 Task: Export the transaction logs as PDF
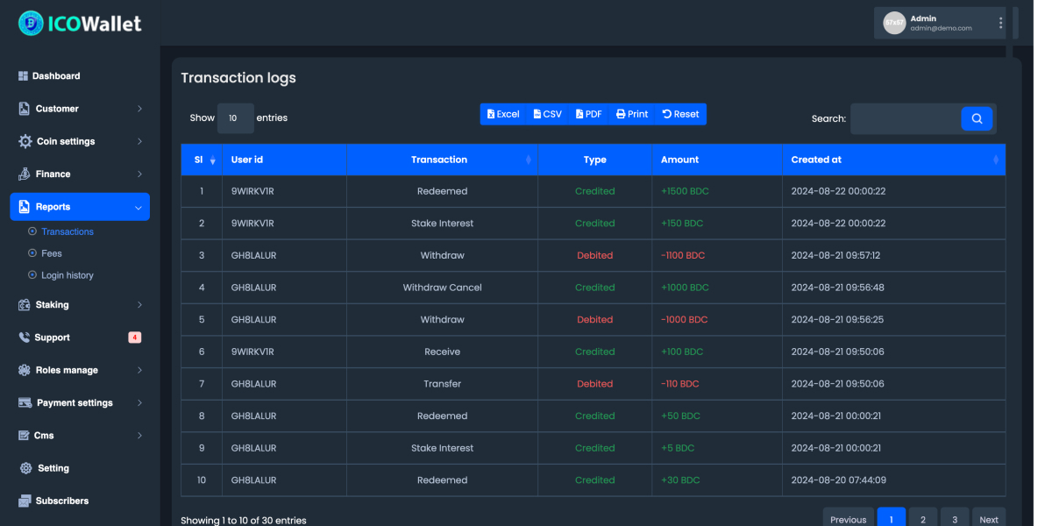click(x=588, y=113)
